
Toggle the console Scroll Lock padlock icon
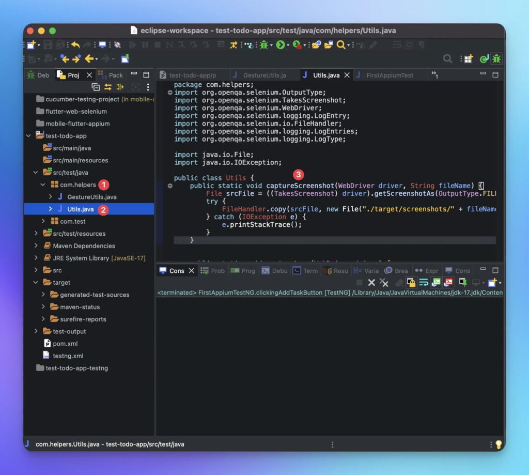411,282
